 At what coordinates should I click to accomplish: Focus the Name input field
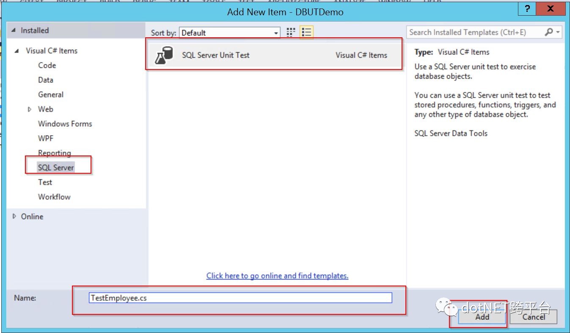coord(241,298)
